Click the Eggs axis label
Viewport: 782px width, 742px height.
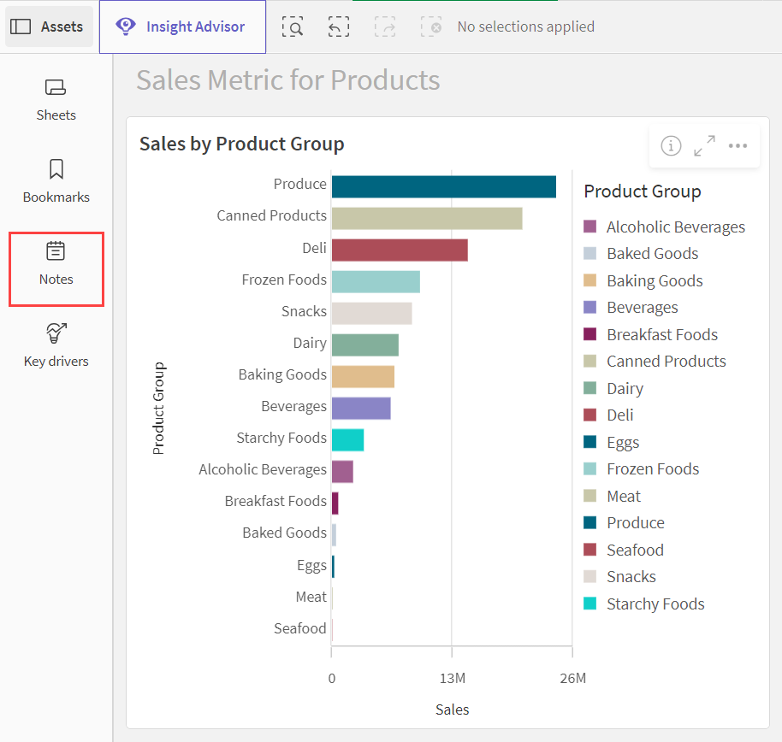pyautogui.click(x=311, y=566)
